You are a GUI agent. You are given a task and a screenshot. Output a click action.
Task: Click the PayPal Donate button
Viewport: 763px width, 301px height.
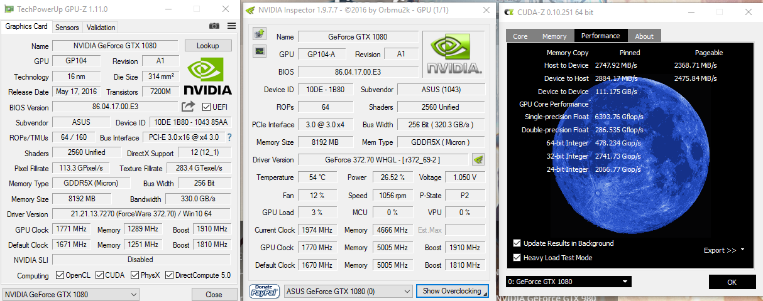(x=265, y=290)
